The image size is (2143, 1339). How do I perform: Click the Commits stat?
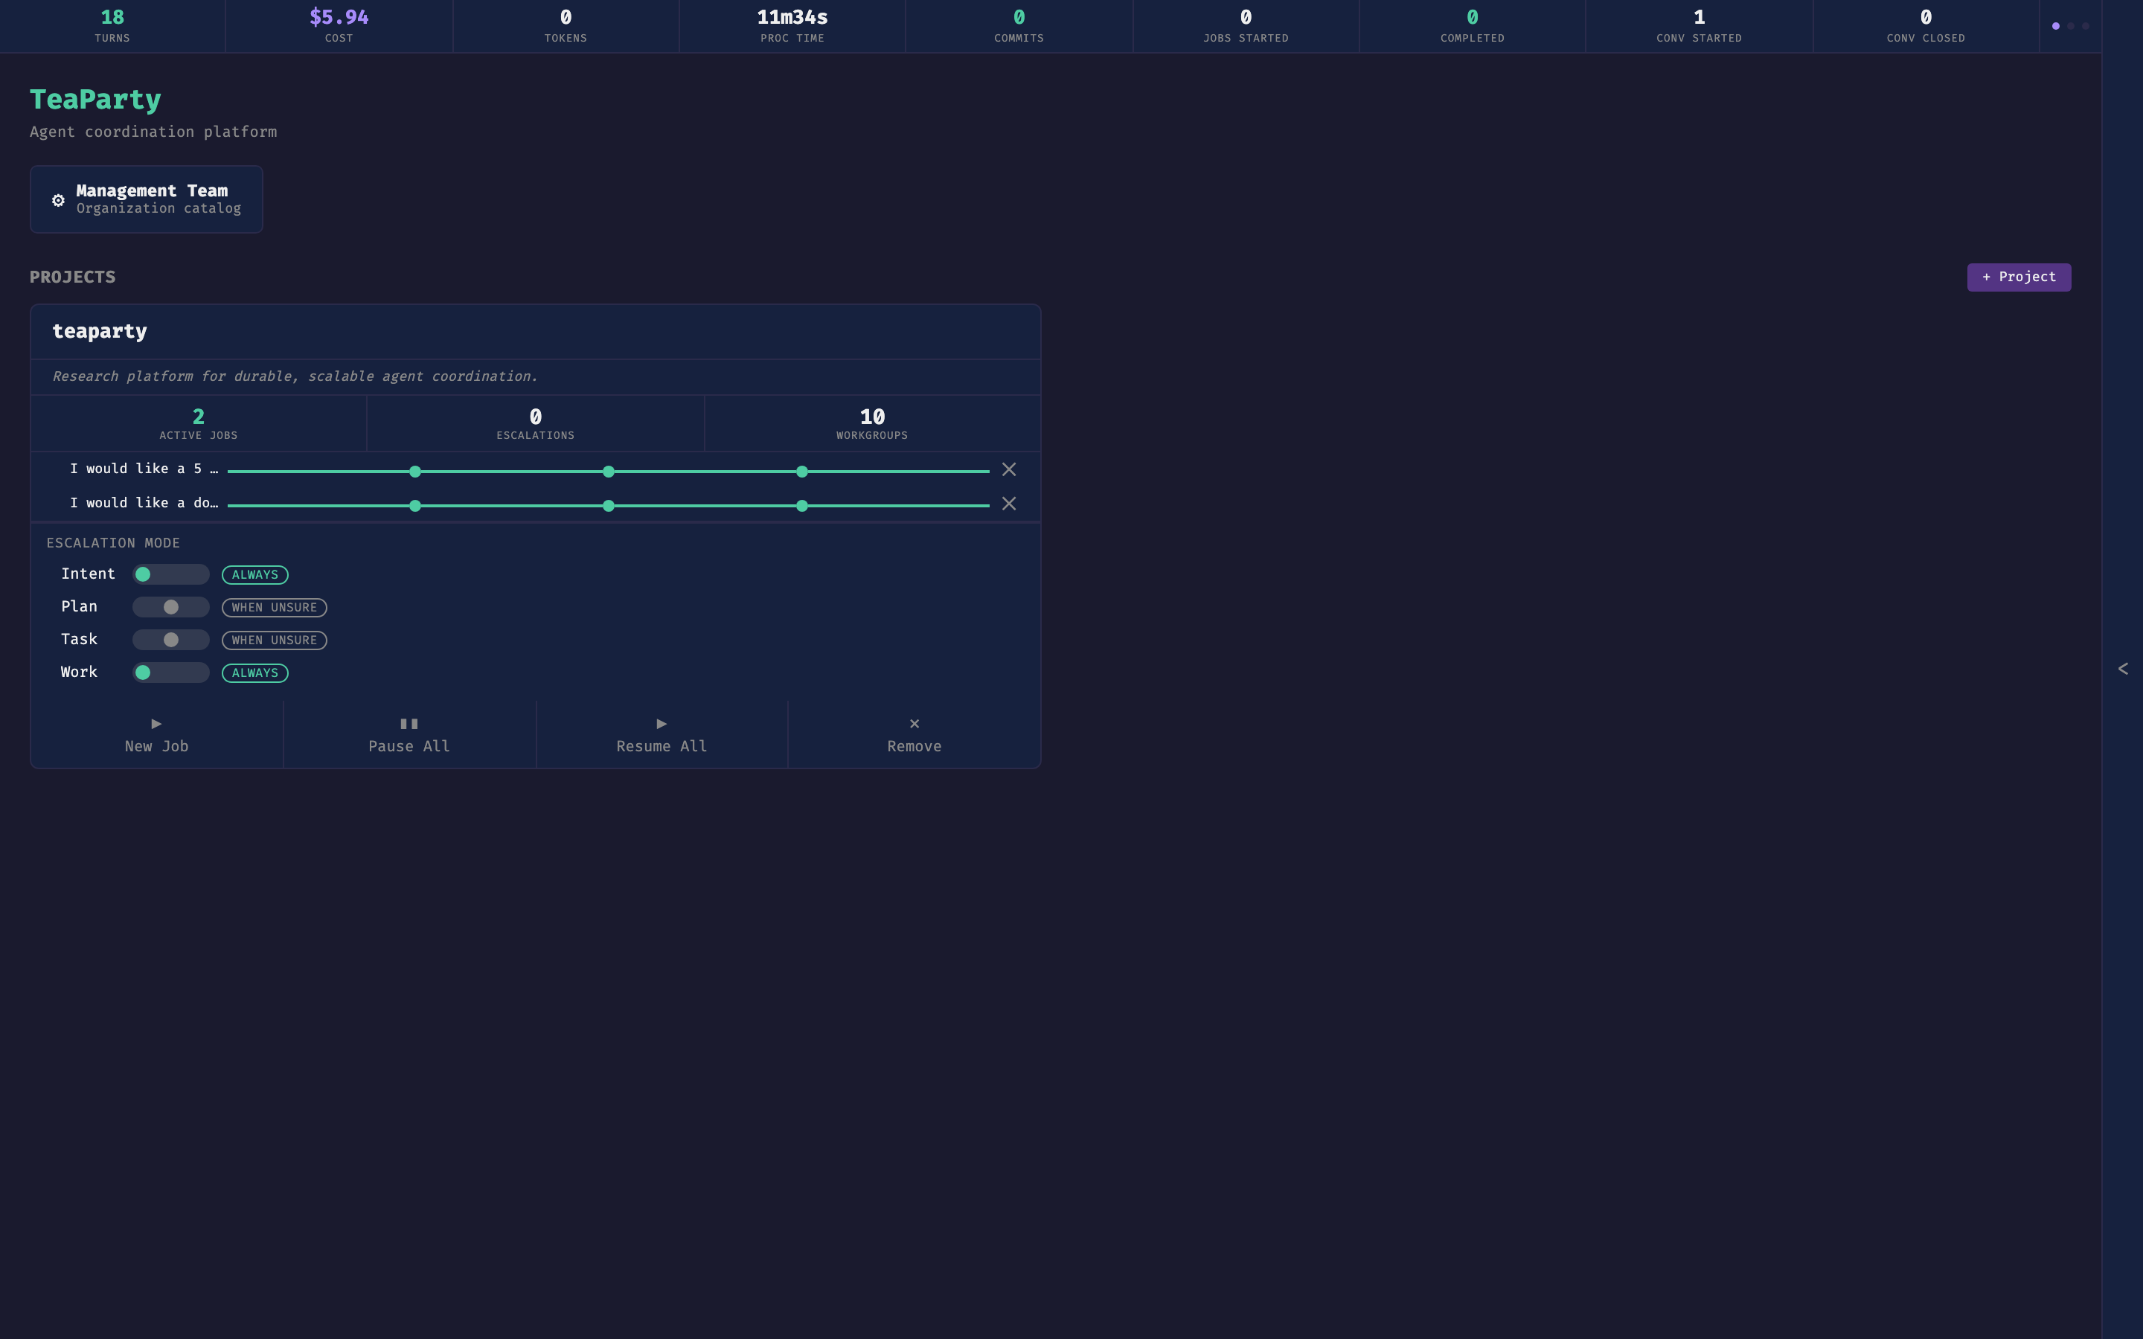[1019, 26]
